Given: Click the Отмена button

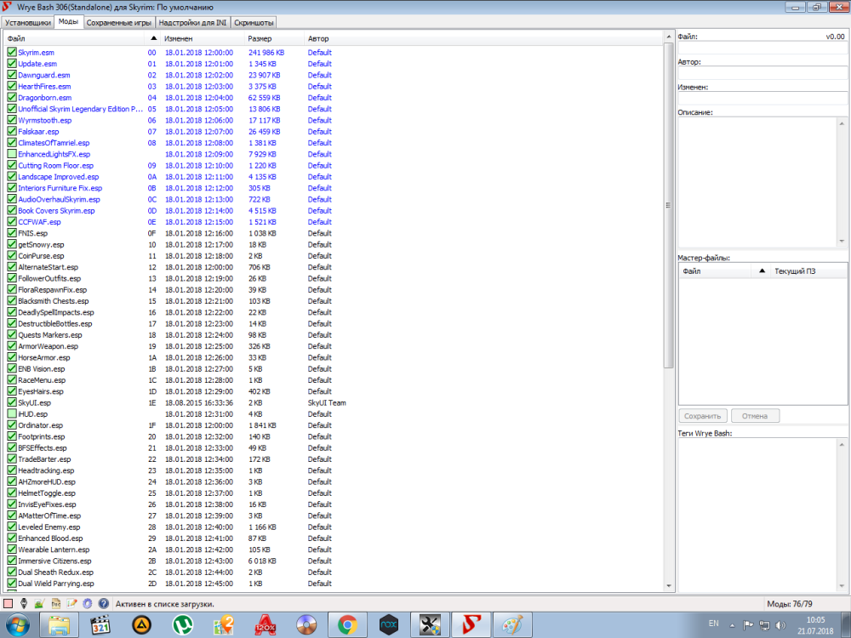Looking at the screenshot, I should [x=755, y=416].
